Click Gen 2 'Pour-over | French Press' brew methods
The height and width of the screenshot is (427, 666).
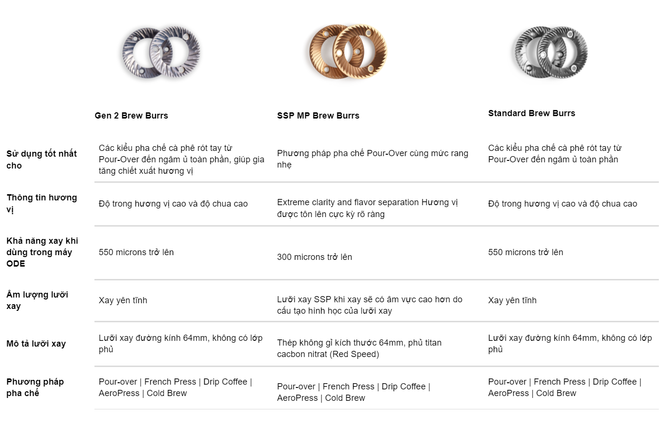click(x=175, y=387)
